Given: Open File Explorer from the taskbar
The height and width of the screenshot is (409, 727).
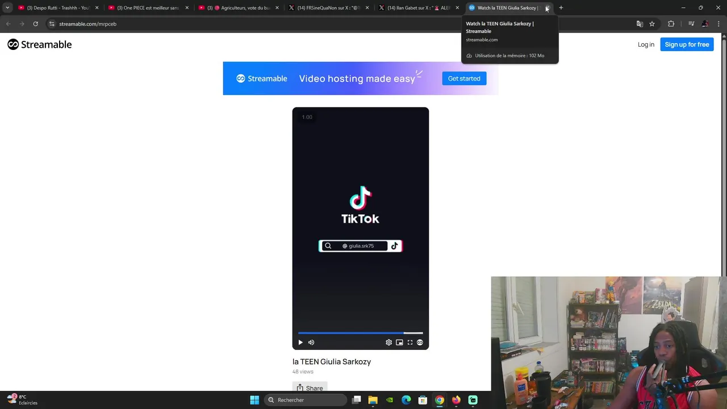Looking at the screenshot, I should pyautogui.click(x=373, y=400).
